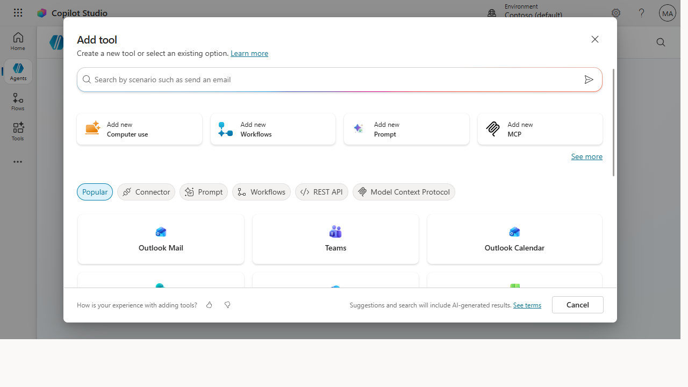688x387 pixels.
Task: Click the Outlook Calendar icon
Action: tap(514, 232)
